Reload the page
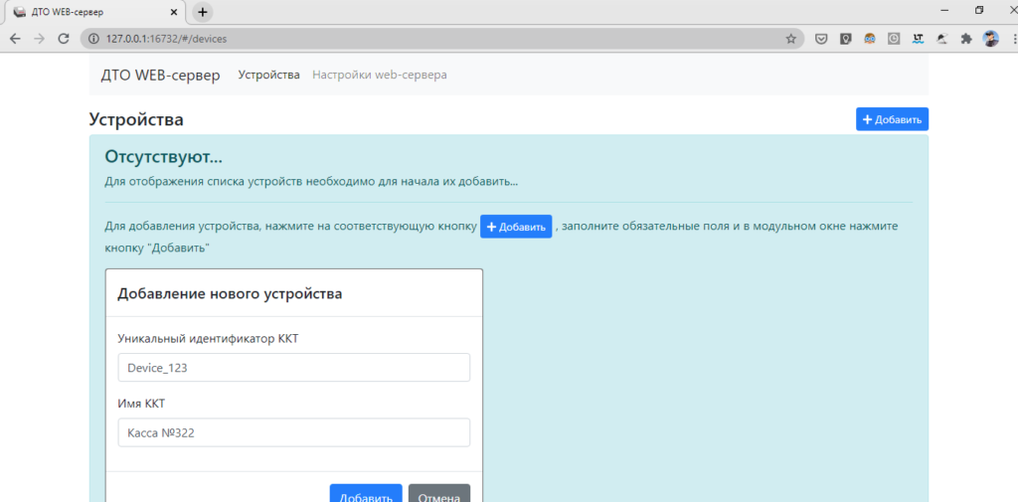 64,39
